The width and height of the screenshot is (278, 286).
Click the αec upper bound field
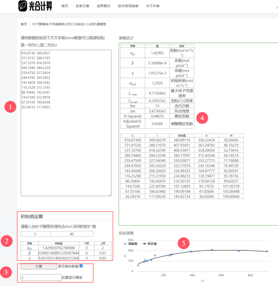[102, 248]
